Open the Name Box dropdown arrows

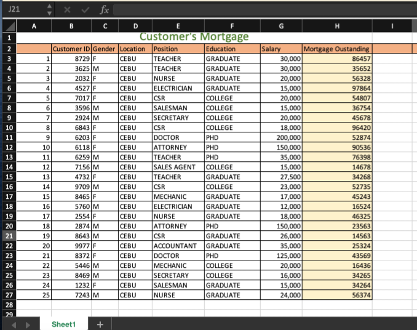coord(49,10)
